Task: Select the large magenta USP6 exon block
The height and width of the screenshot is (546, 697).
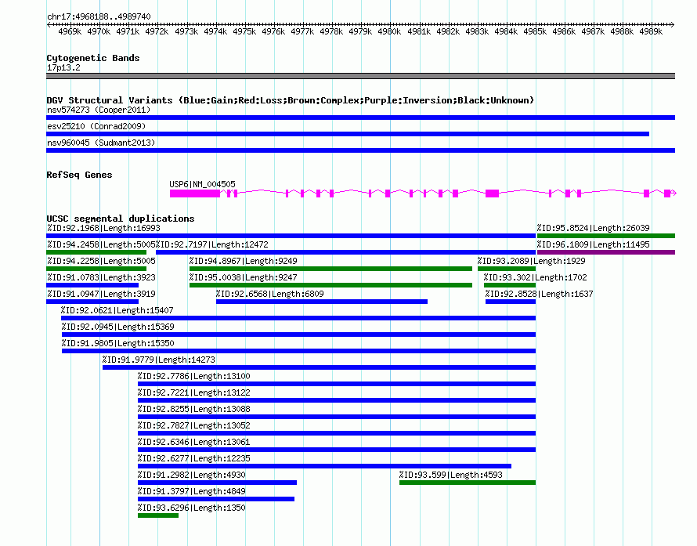Action: (195, 193)
